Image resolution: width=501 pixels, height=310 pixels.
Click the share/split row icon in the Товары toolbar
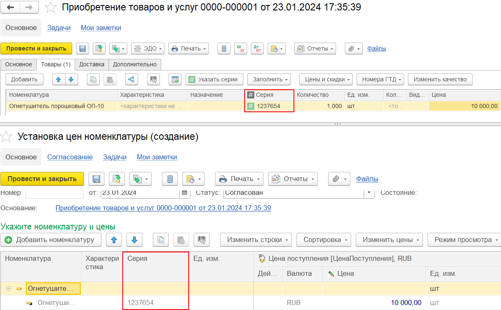coord(132,79)
